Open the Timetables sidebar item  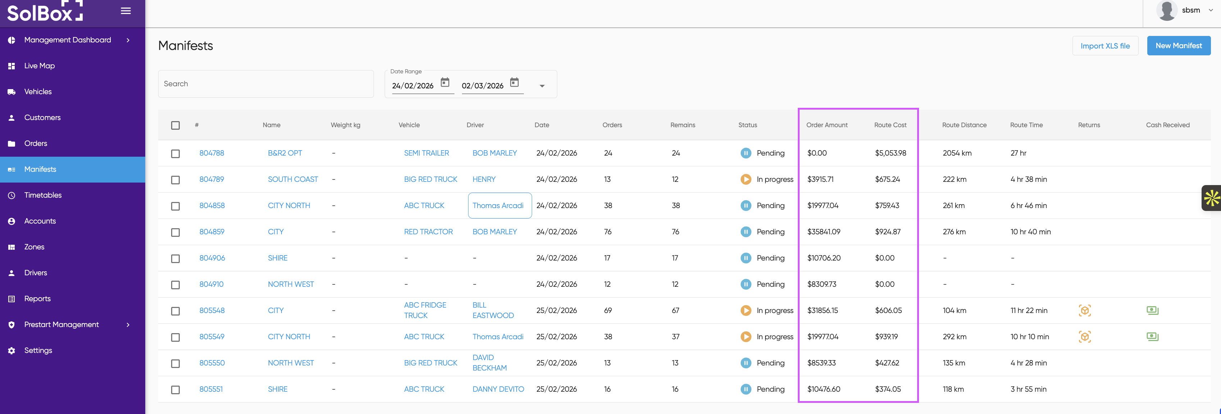pos(43,195)
